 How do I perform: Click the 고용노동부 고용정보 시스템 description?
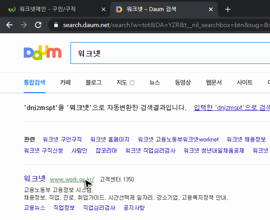tap(59, 190)
